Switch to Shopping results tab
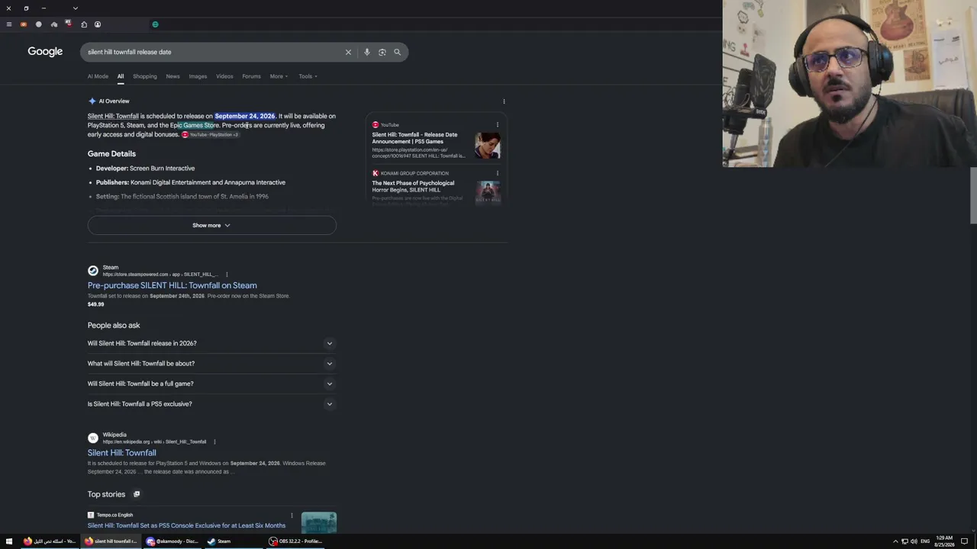This screenshot has height=549, width=977. [145, 76]
